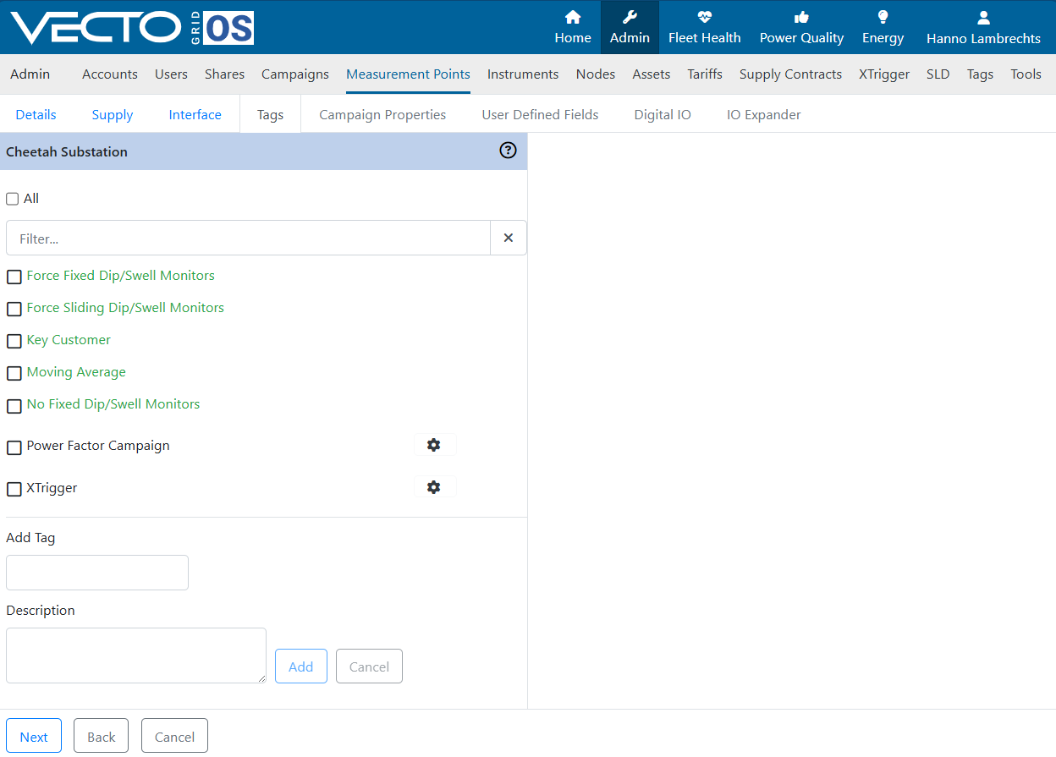This screenshot has height=757, width=1056.
Task: Click Cancel next to Add button
Action: [x=369, y=666]
